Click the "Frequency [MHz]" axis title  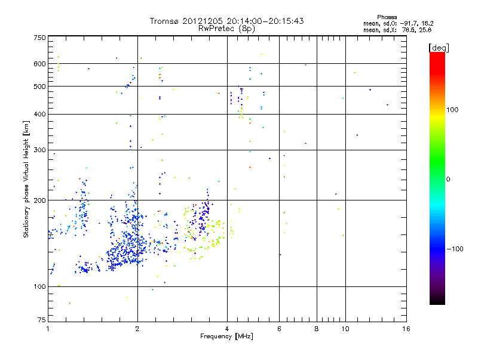[x=226, y=337]
